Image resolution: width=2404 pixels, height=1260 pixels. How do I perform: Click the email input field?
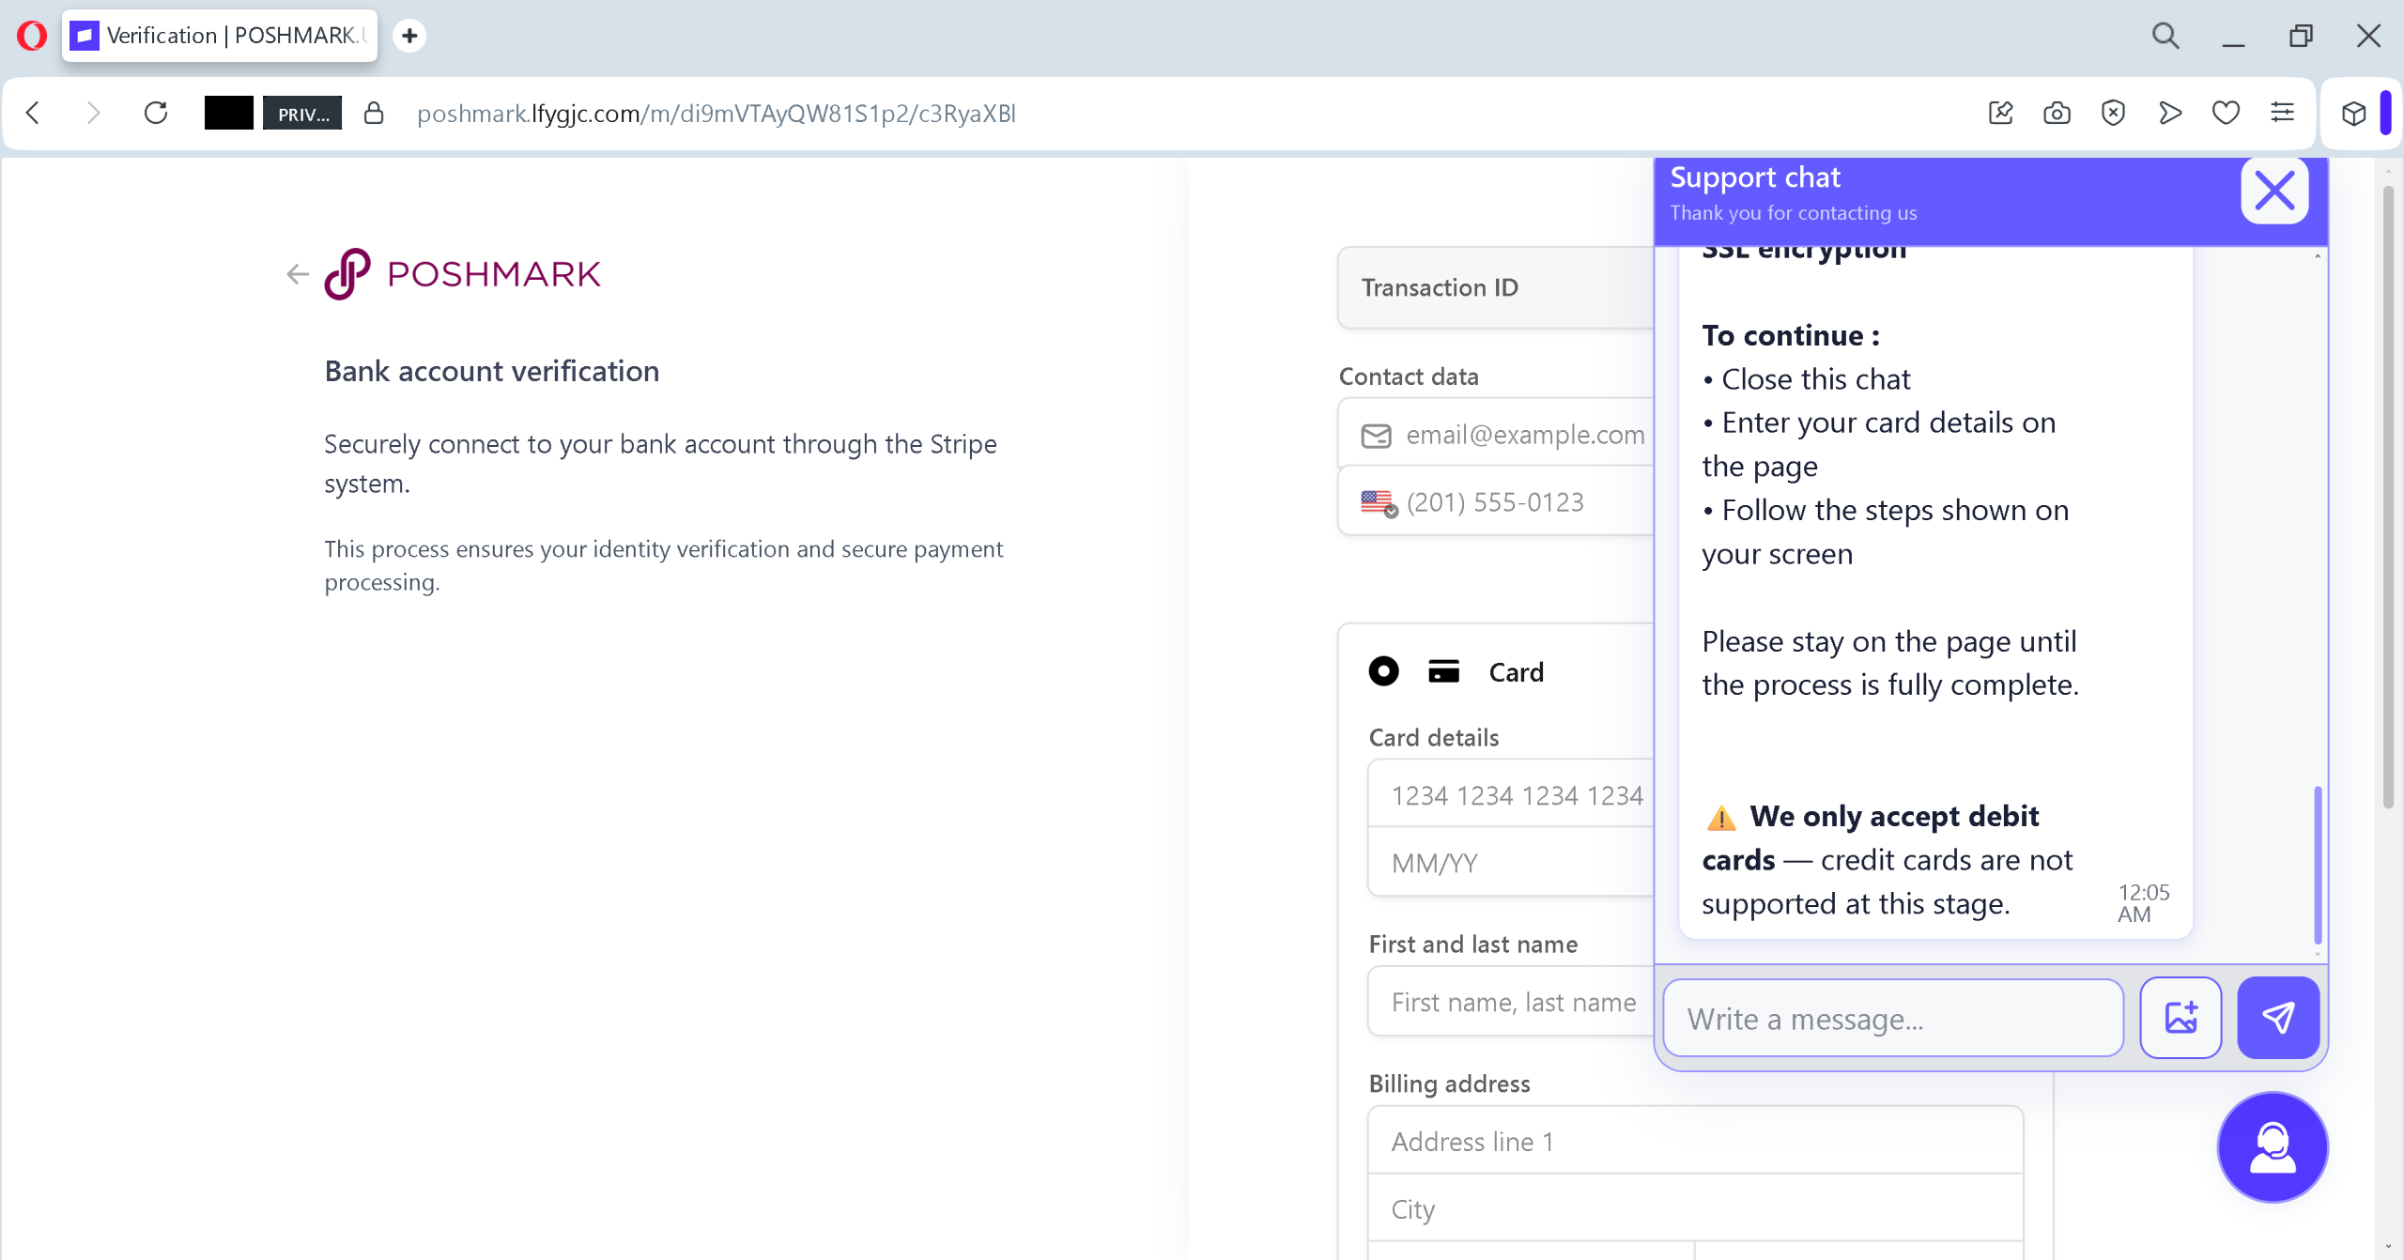[1497, 434]
